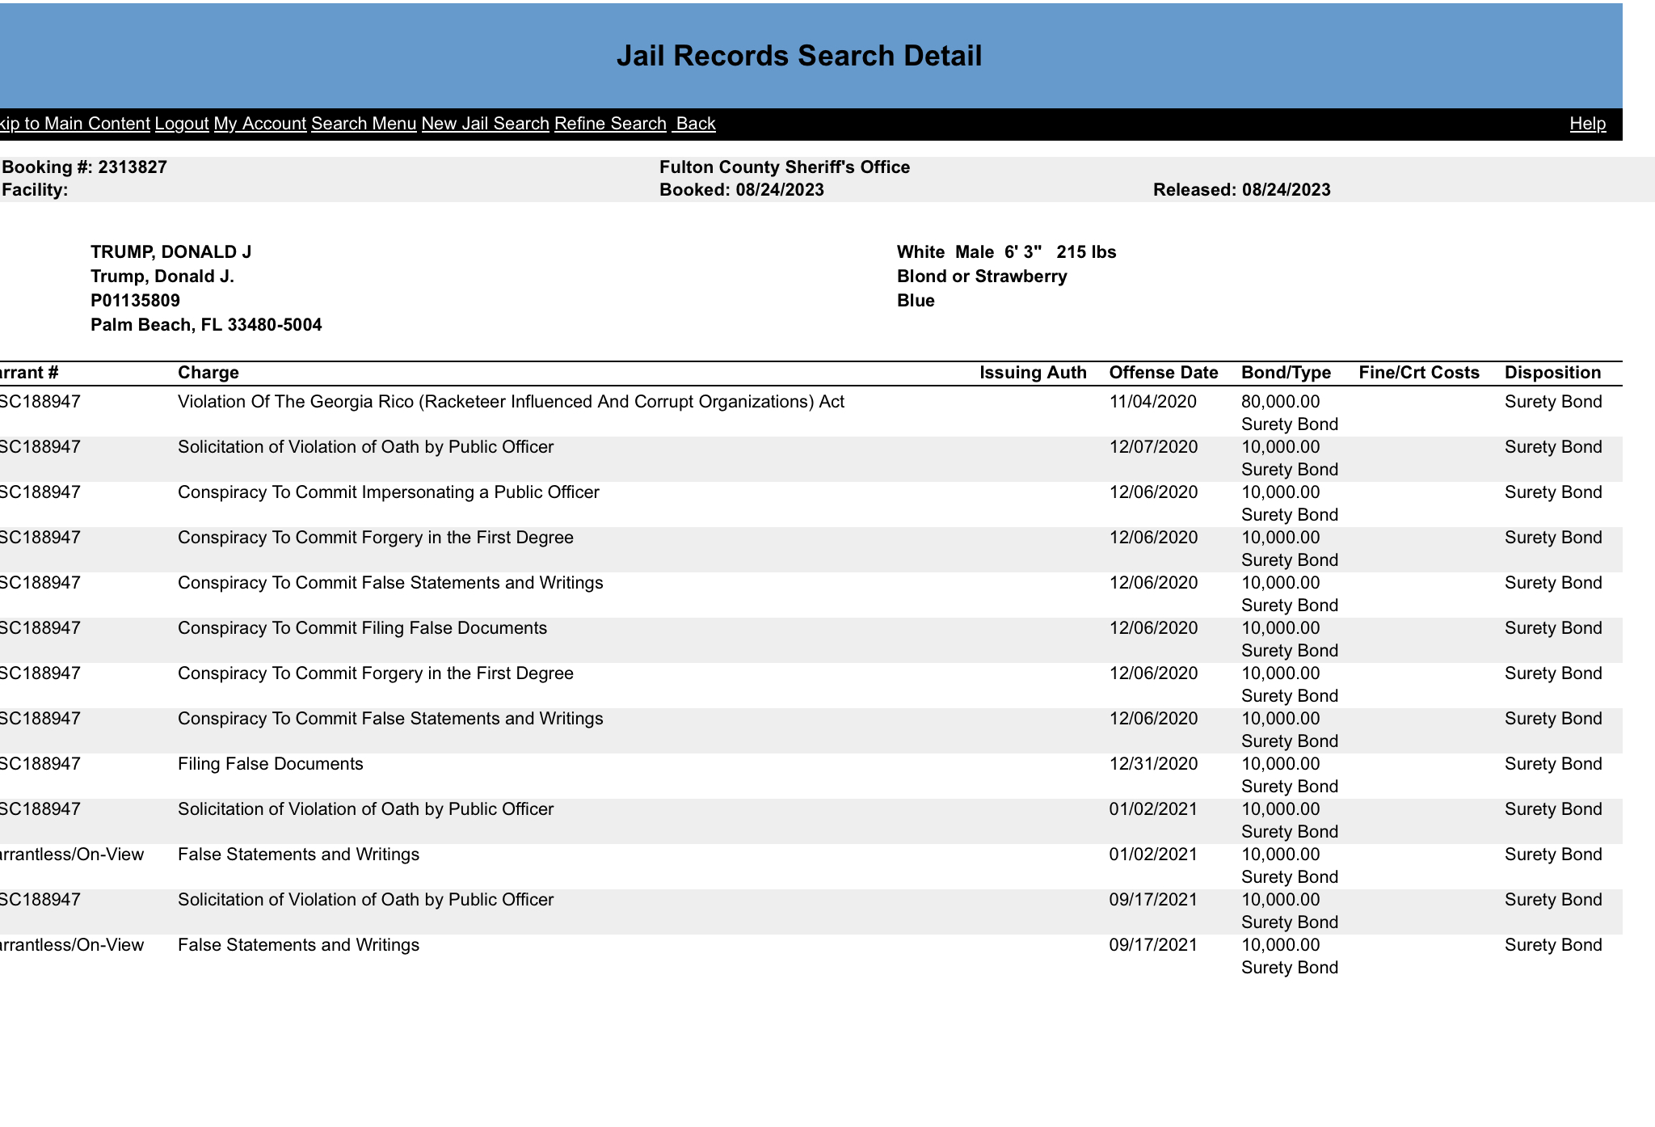Click the Back link

coord(696,124)
